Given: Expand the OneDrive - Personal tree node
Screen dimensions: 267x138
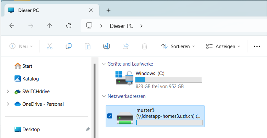Looking at the screenshot, I should 8,104.
